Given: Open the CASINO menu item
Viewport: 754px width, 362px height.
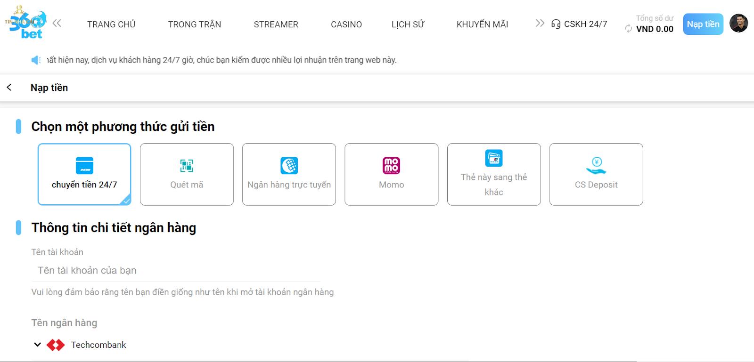Looking at the screenshot, I should (x=346, y=24).
